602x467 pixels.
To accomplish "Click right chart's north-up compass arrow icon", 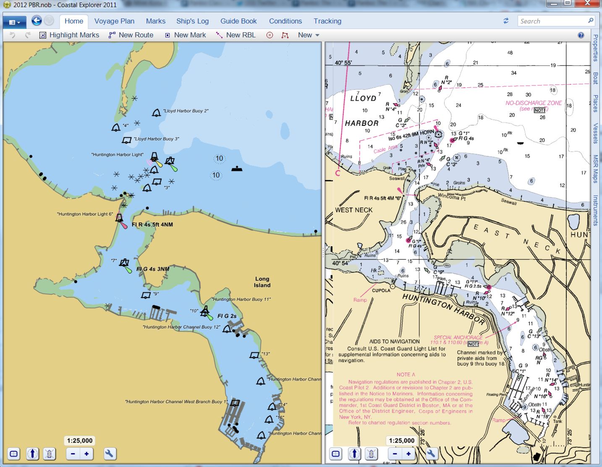I will pyautogui.click(x=354, y=454).
